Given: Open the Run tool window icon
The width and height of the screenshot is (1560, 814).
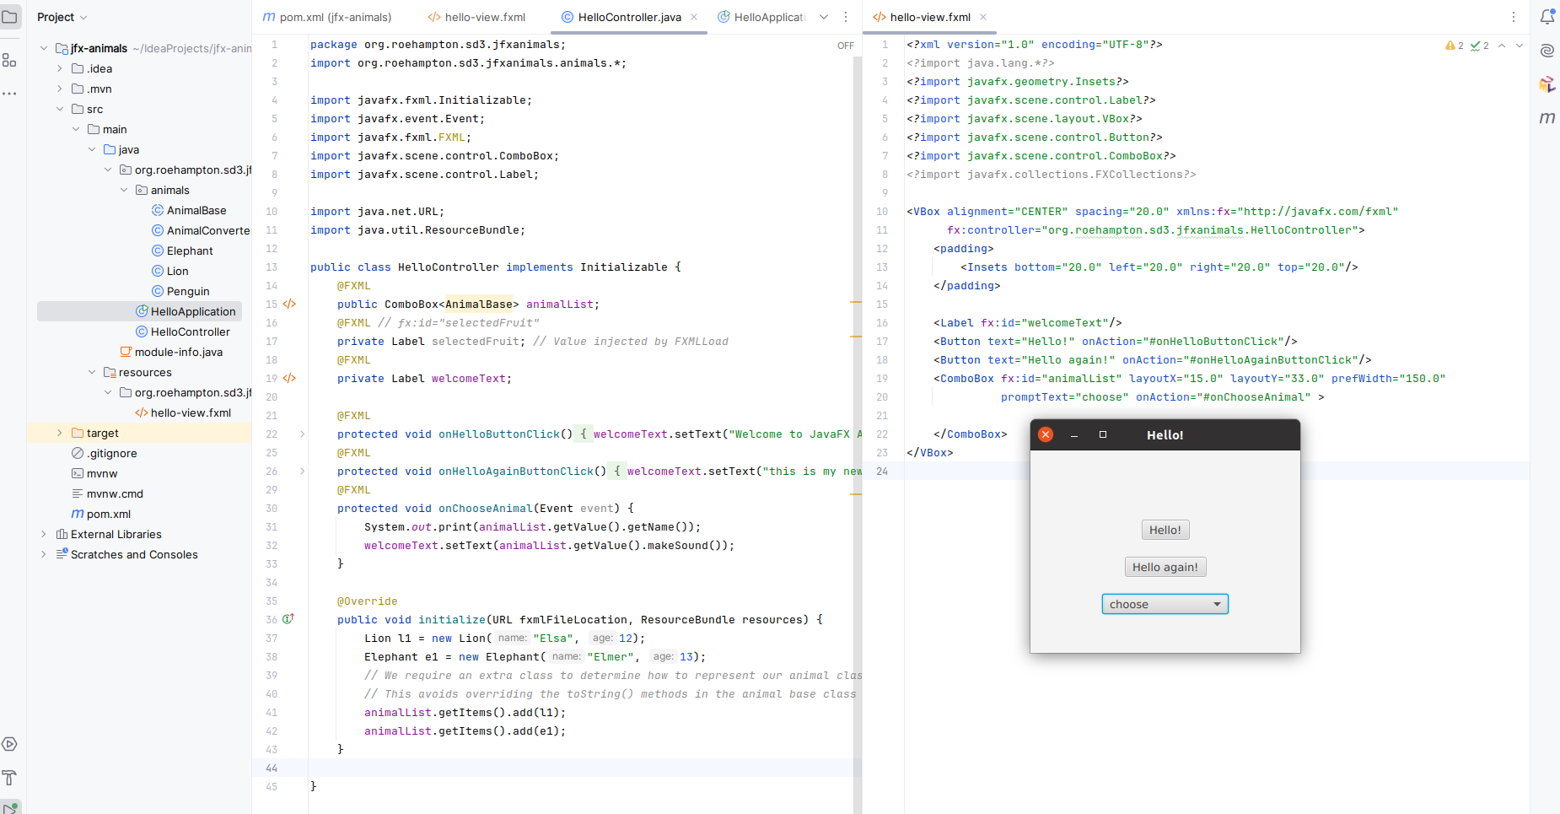Looking at the screenshot, I should (x=10, y=807).
